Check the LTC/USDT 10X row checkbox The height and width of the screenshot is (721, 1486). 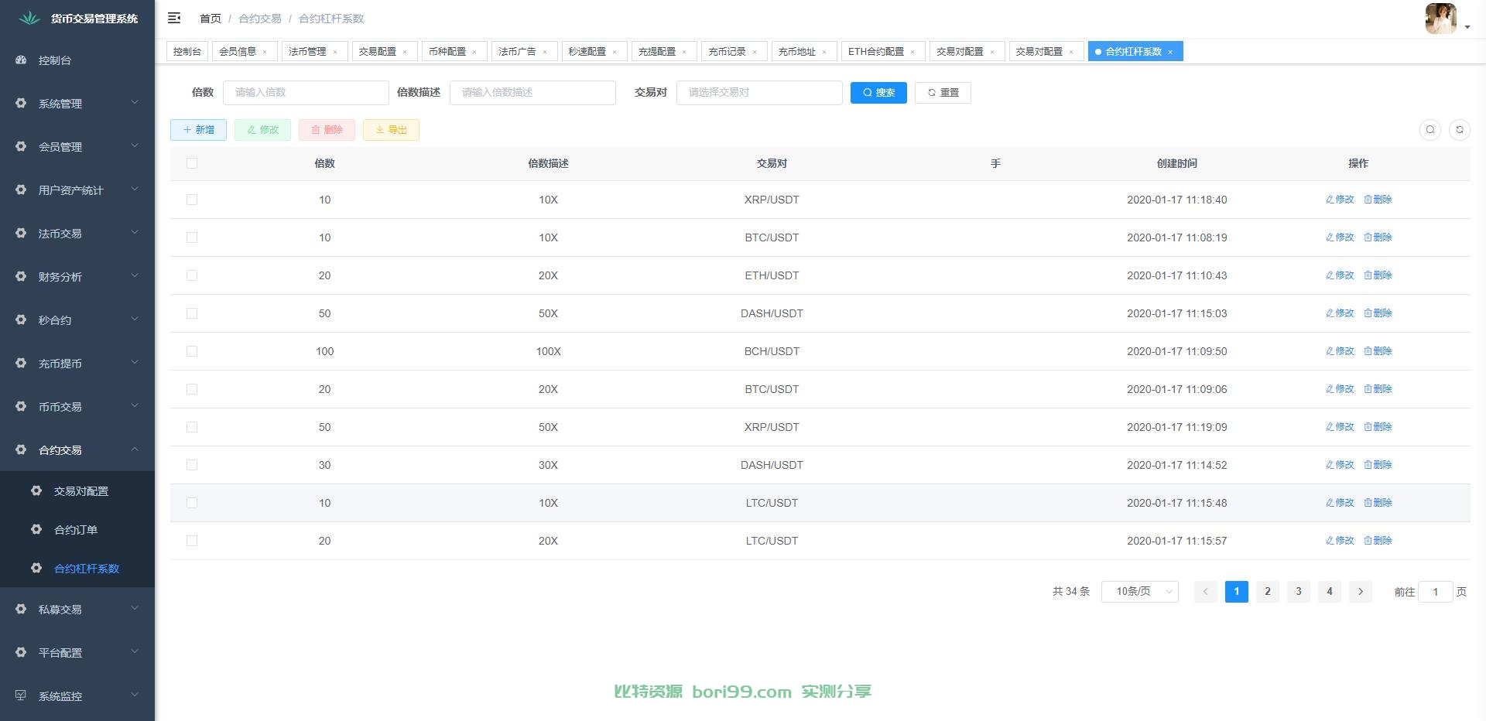click(x=192, y=503)
